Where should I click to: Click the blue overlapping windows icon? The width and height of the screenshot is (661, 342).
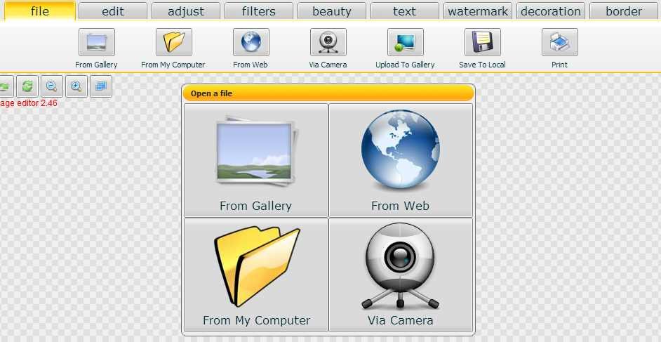101,86
